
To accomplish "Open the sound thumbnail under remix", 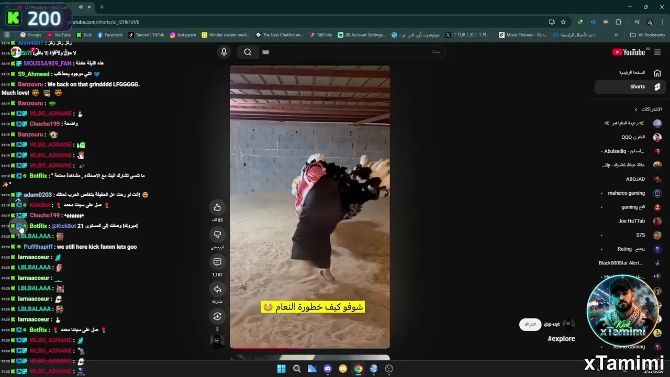I will coord(217,341).
